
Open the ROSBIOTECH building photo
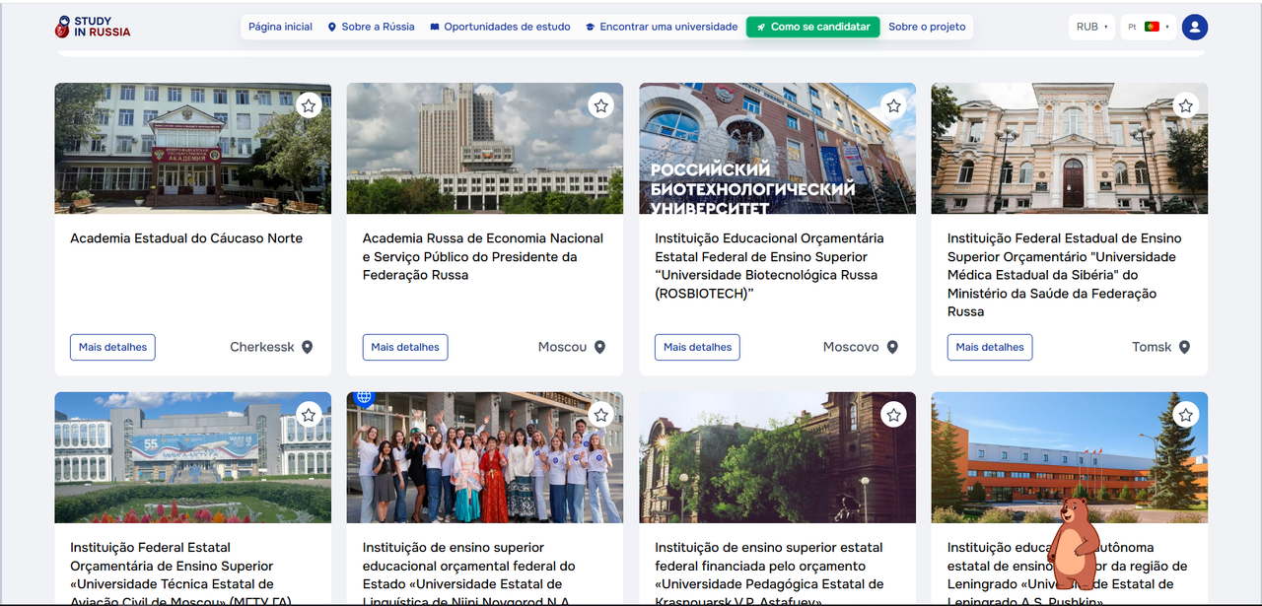click(x=777, y=148)
